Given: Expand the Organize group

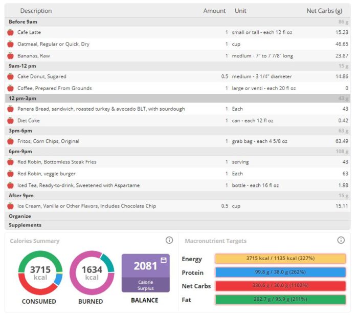Looking at the screenshot, I should [x=177, y=216].
